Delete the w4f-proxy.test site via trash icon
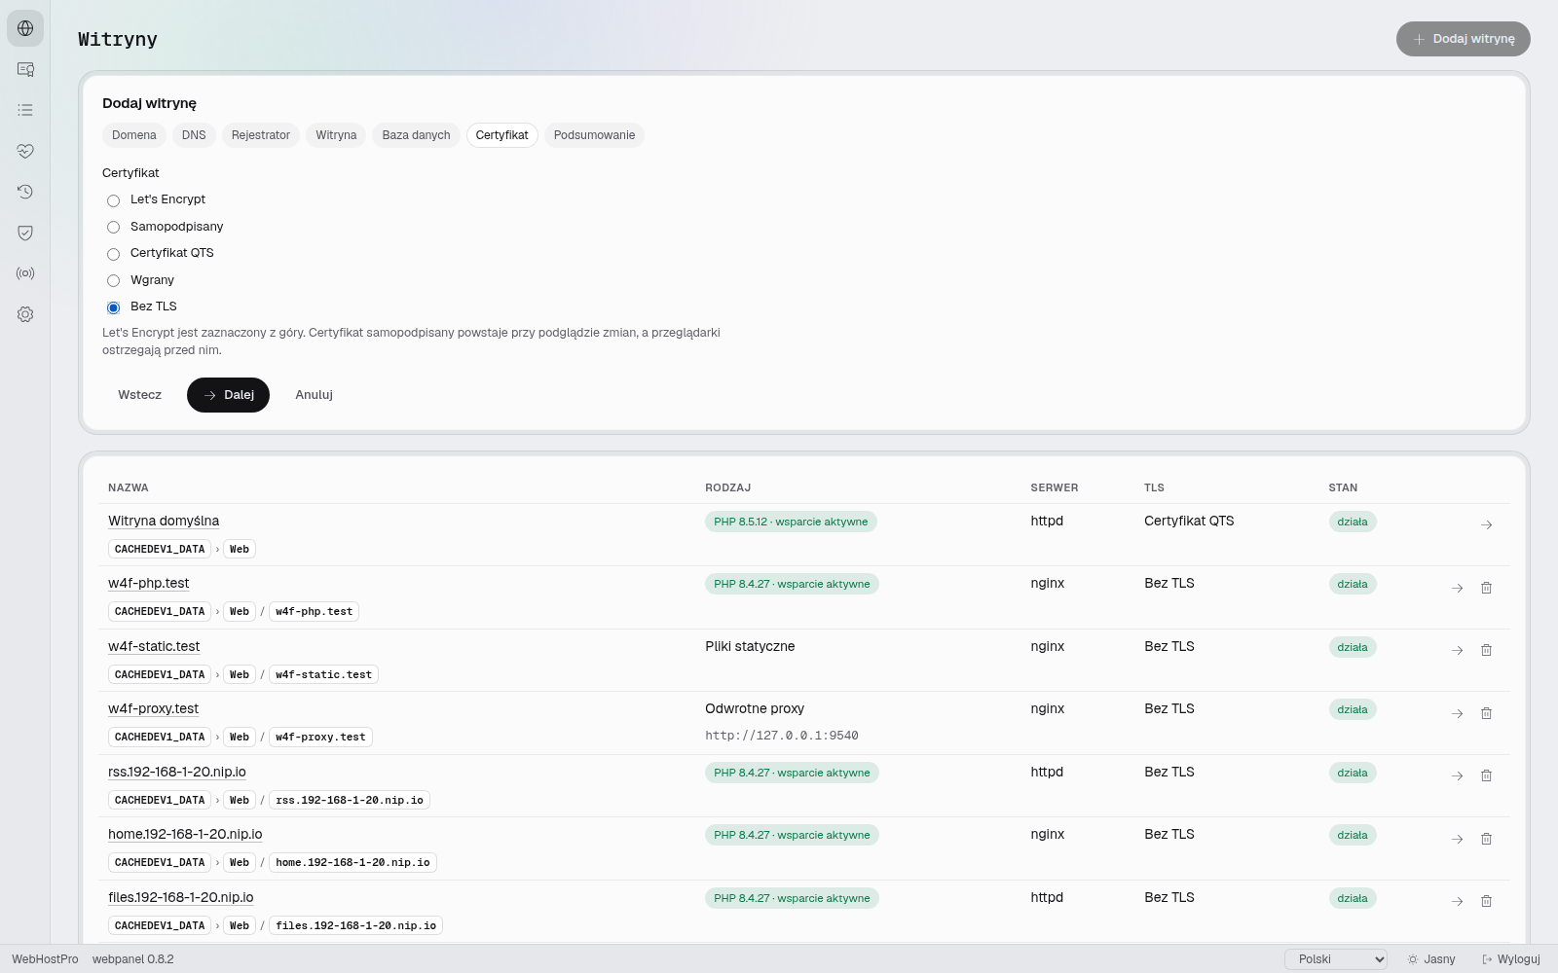 click(1486, 713)
